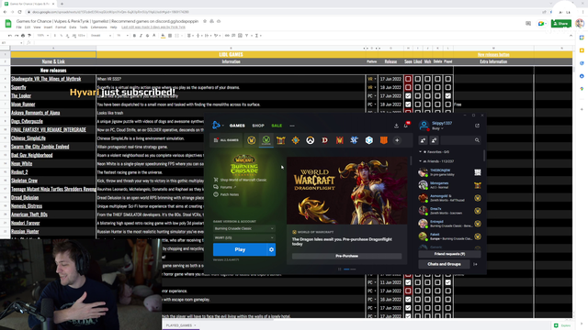This screenshot has height=330, width=588.
Task: Select the Paint format tool in Sheets
Action: coord(29,36)
